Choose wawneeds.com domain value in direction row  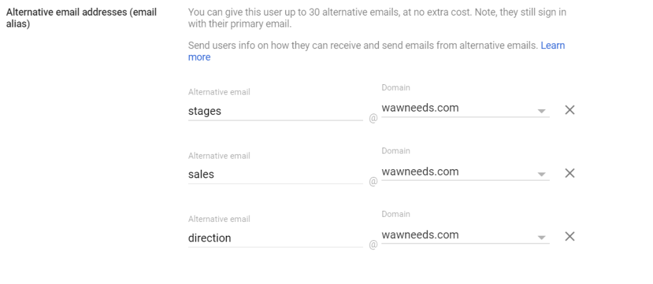pos(420,234)
